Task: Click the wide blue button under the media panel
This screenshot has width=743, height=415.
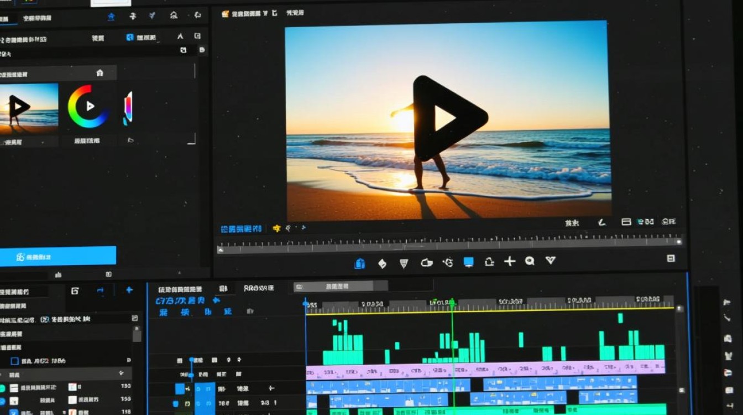Action: tap(57, 256)
